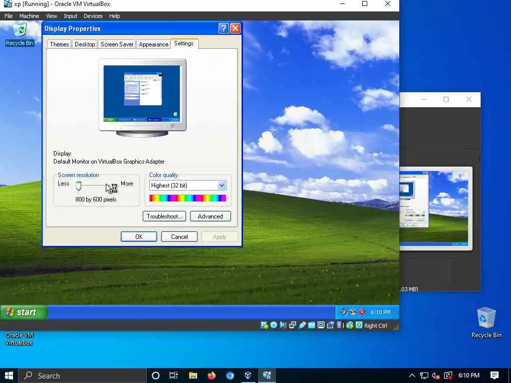Click the host taskbar clock 6:10 PM

tap(469, 376)
